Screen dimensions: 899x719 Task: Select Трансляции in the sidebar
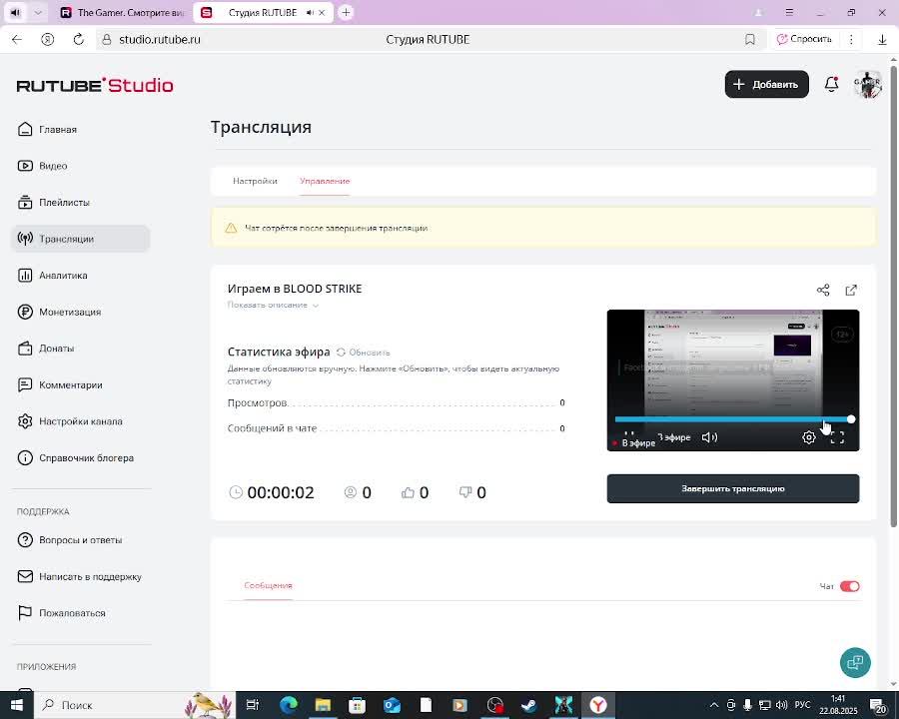pyautogui.click(x=80, y=239)
